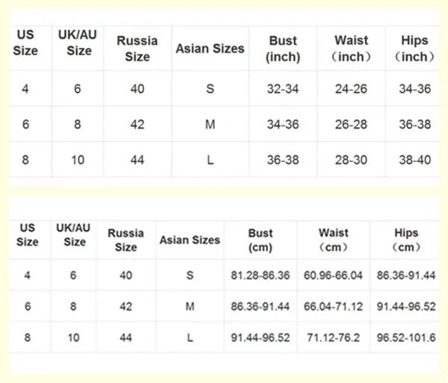
Task: Click the Russia Size header in inch table
Action: point(137,49)
